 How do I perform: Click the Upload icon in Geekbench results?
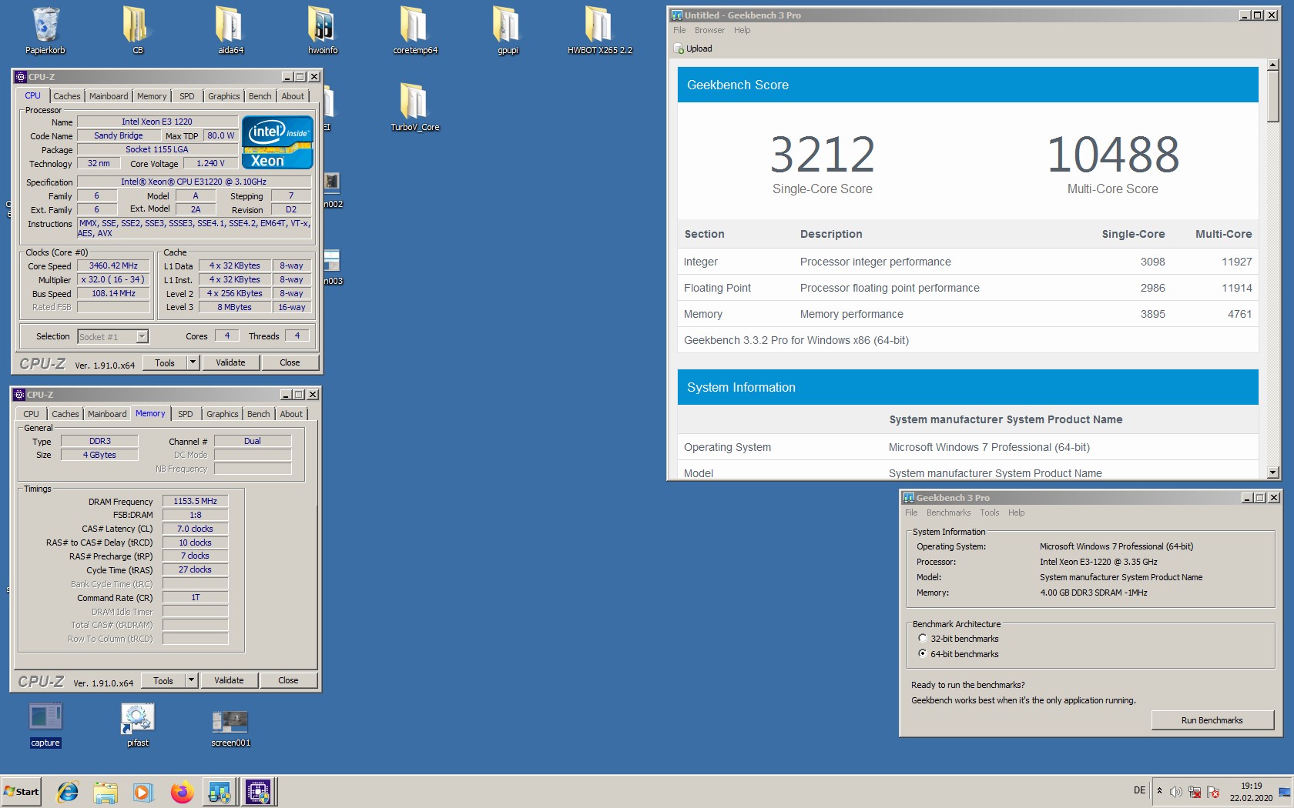(x=679, y=48)
